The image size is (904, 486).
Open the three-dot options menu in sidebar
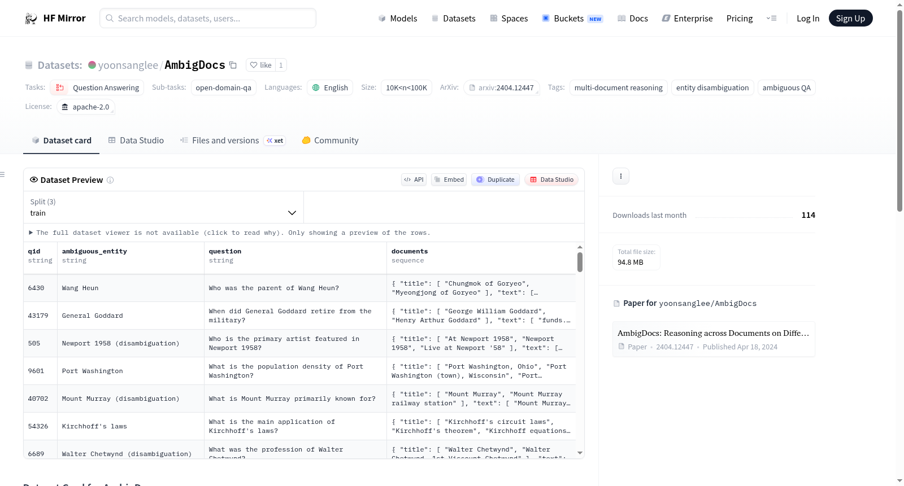point(621,176)
